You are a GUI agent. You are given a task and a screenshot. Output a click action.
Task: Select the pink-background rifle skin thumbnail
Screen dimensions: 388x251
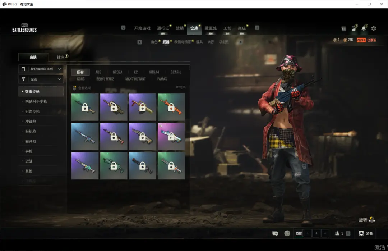(x=171, y=136)
